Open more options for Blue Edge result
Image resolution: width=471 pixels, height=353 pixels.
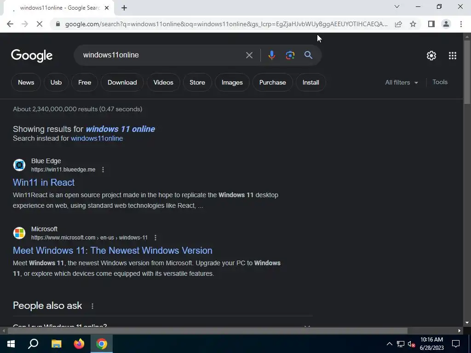[103, 170]
